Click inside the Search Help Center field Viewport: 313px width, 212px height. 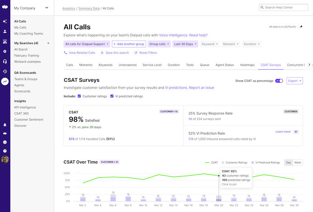(x=283, y=7)
